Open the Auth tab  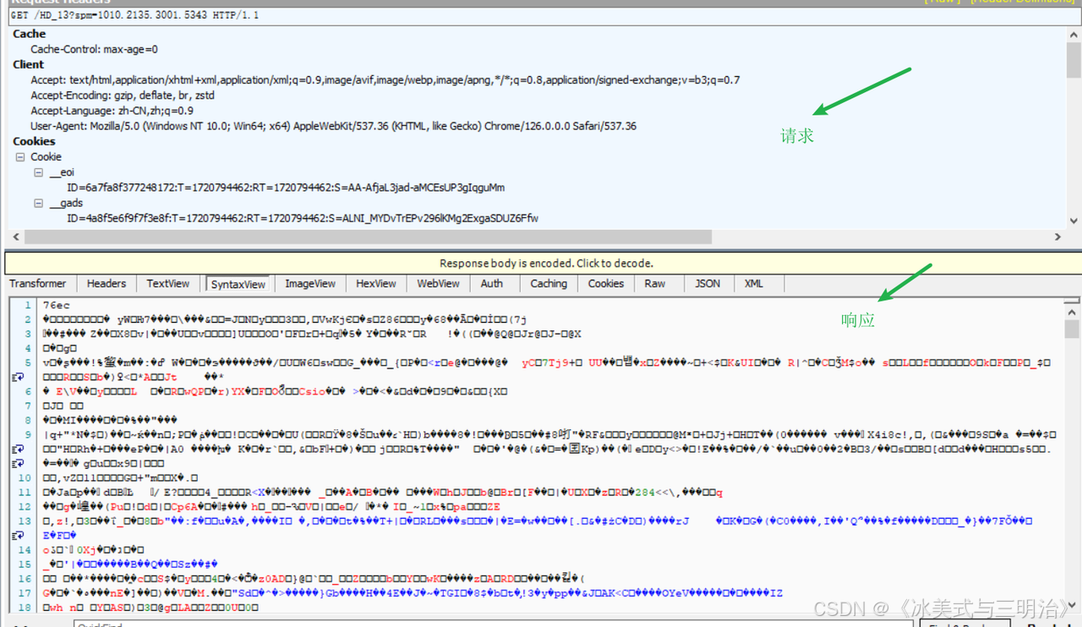click(492, 284)
